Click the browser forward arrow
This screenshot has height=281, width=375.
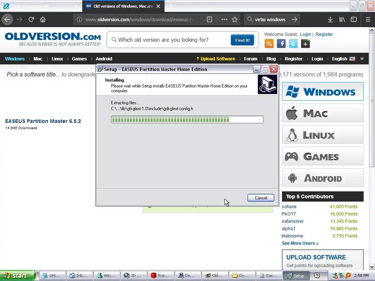coord(19,20)
